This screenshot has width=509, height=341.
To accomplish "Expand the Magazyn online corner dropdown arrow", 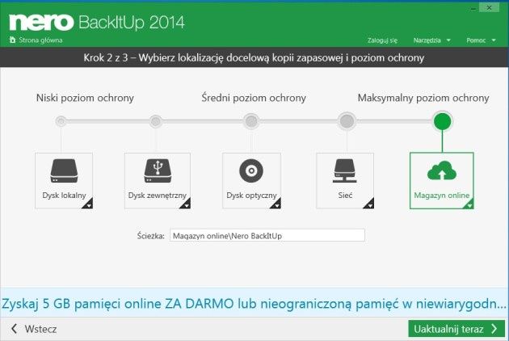I will 469,204.
